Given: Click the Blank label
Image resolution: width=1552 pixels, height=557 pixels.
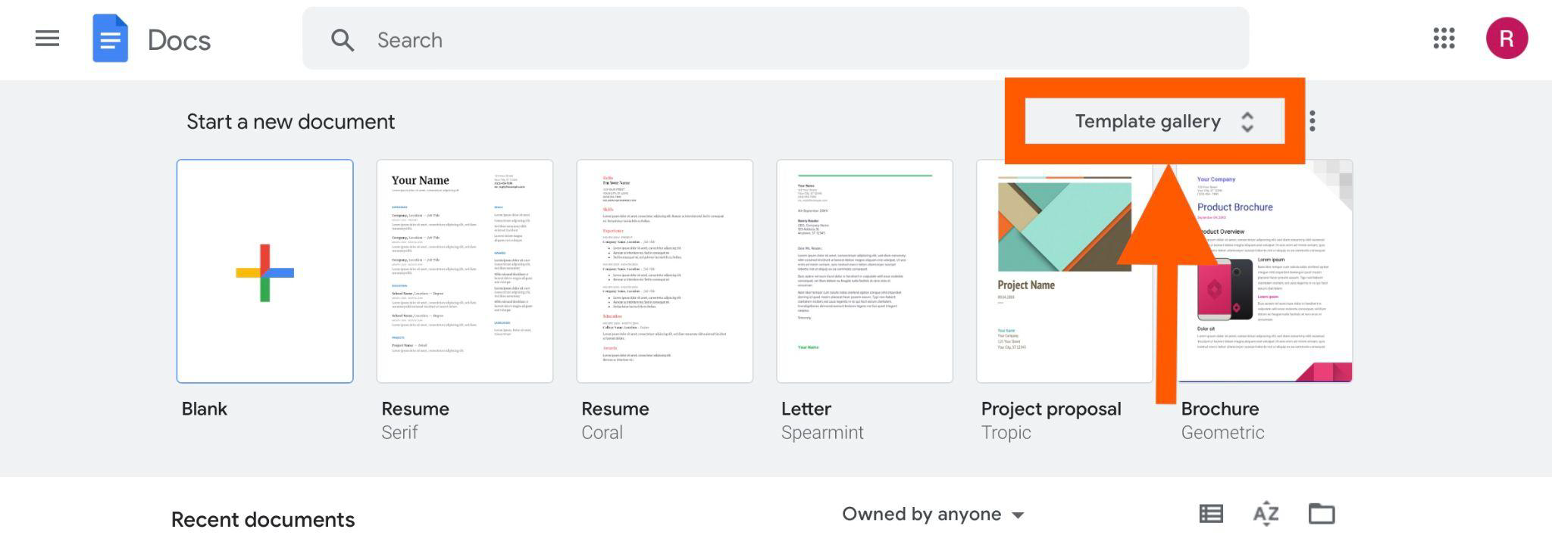Looking at the screenshot, I should tap(204, 409).
